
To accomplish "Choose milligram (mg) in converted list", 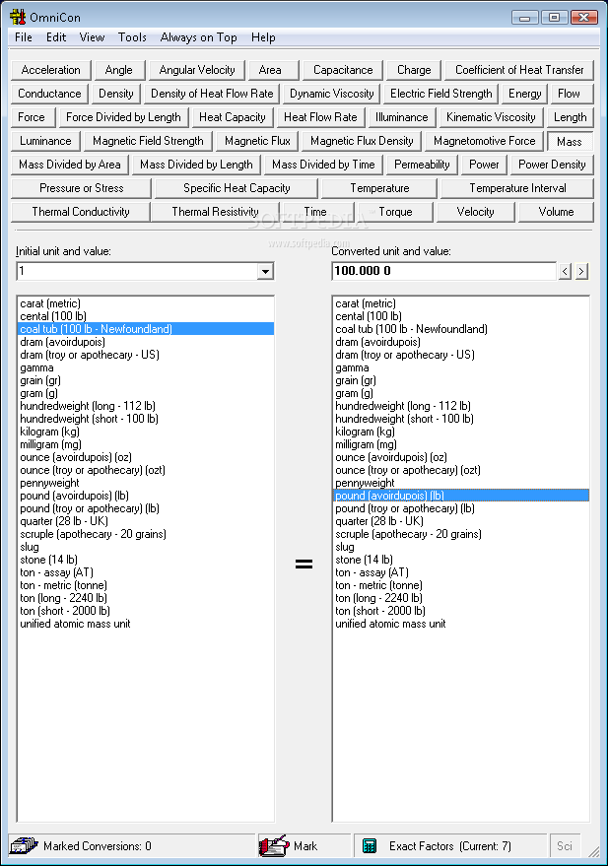I will pos(461,444).
